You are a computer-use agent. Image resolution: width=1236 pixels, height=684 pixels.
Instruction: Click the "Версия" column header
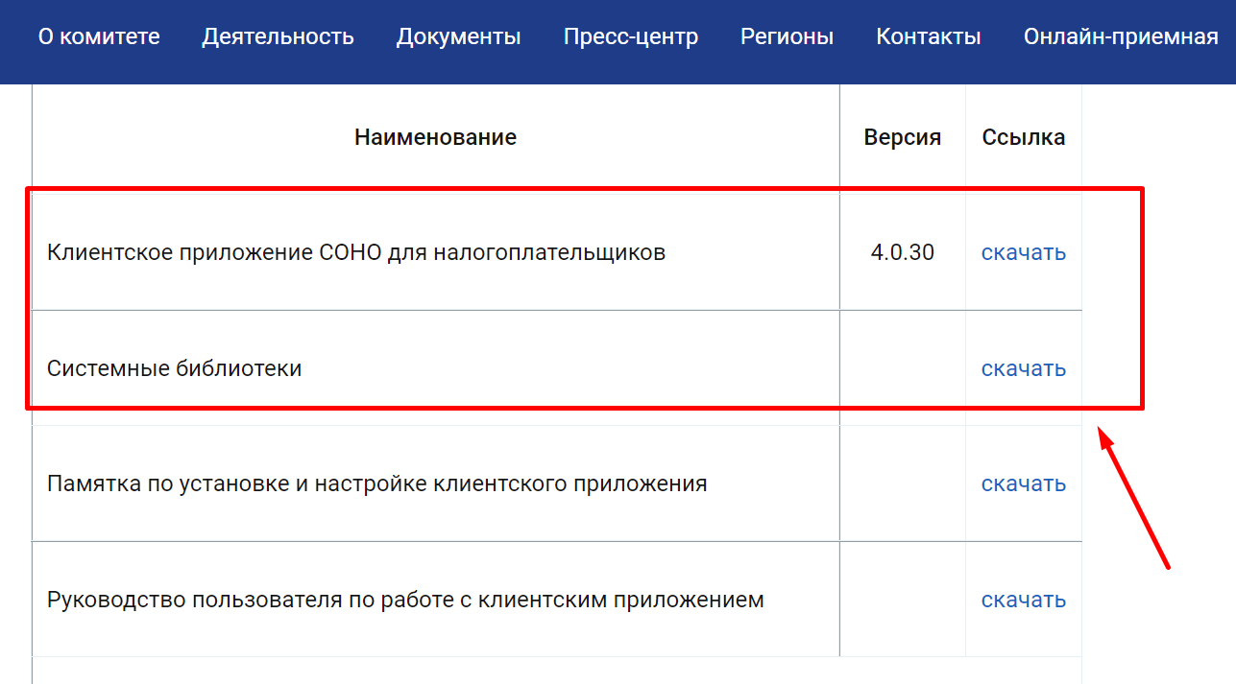point(902,137)
